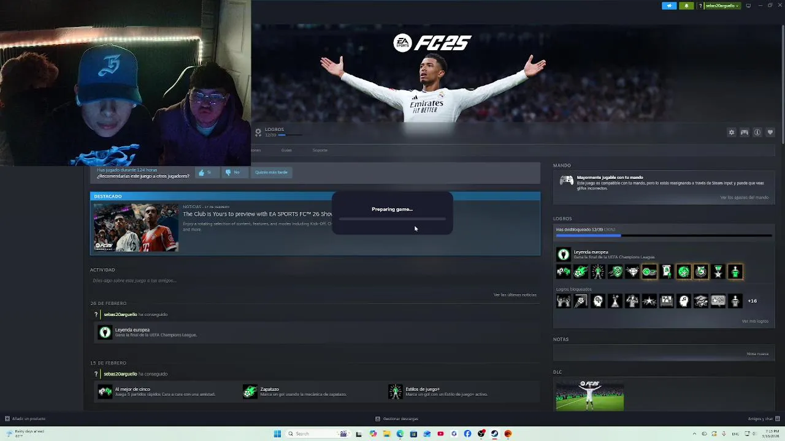Screen dimensions: 785x441
Task: Click Nota nueva button
Action: pos(757,353)
